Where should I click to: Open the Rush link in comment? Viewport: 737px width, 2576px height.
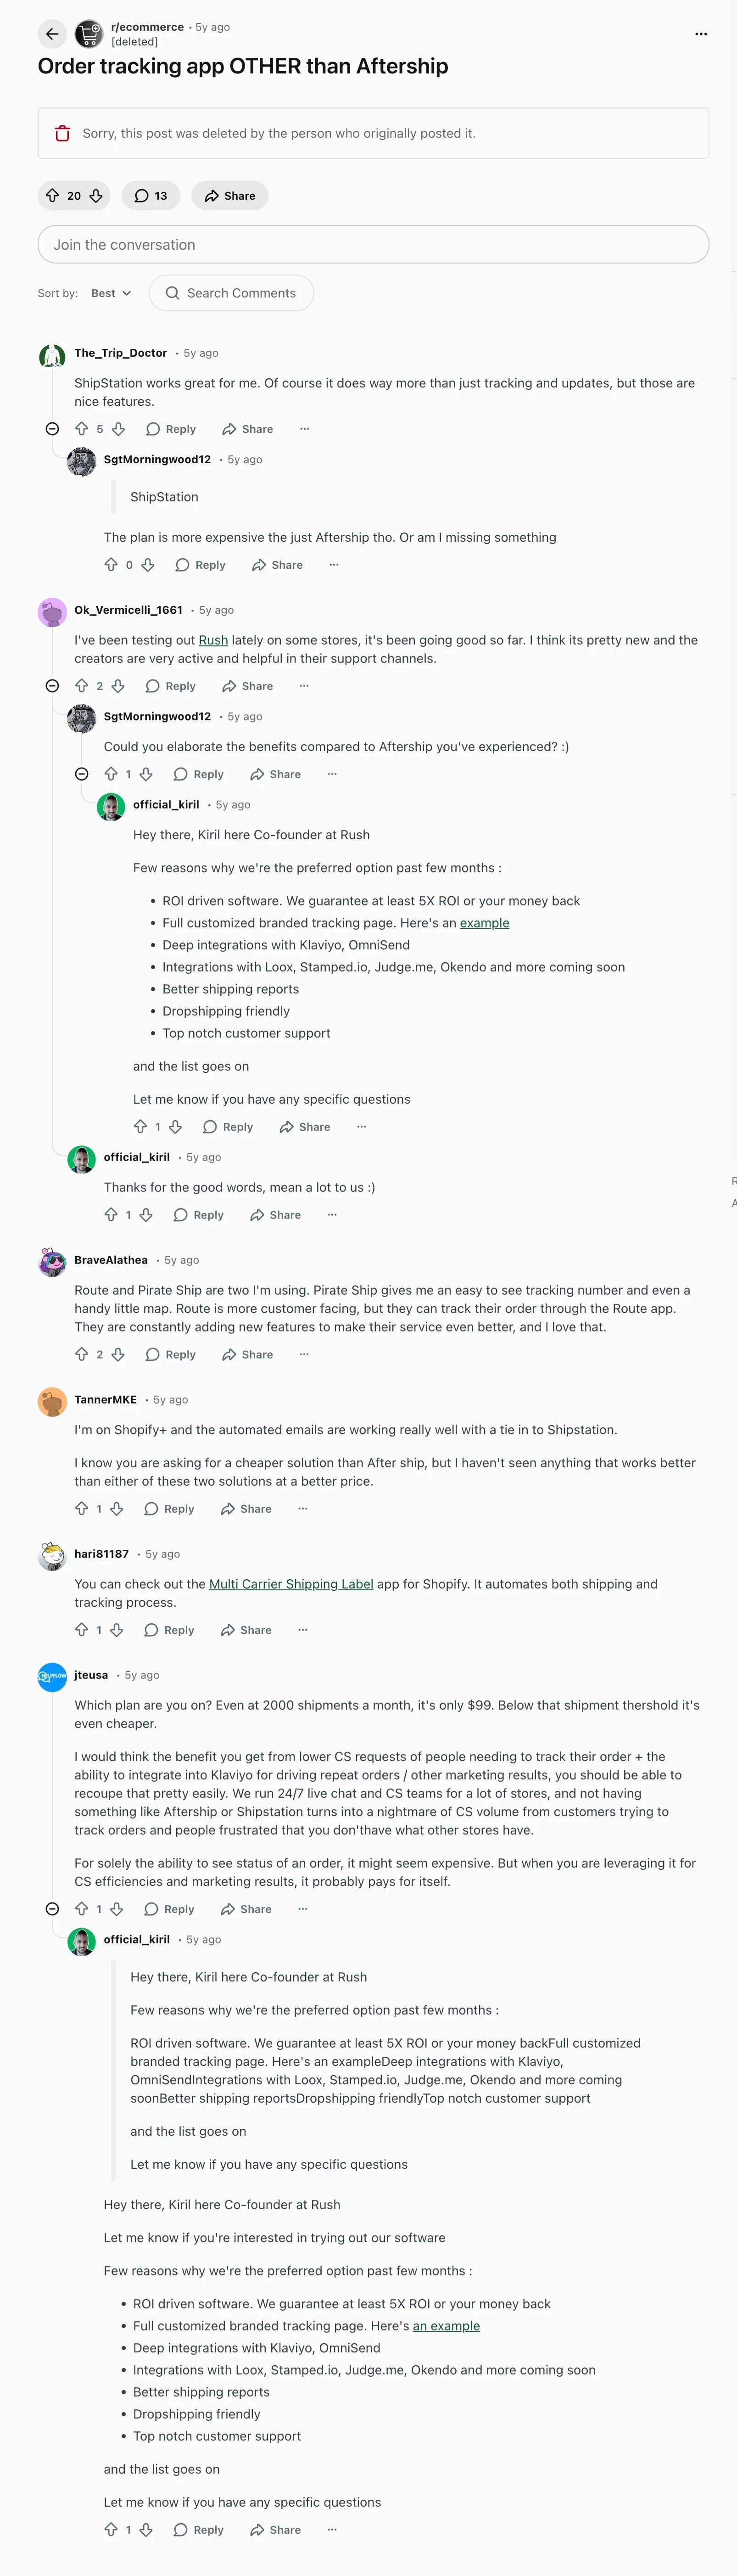(213, 640)
